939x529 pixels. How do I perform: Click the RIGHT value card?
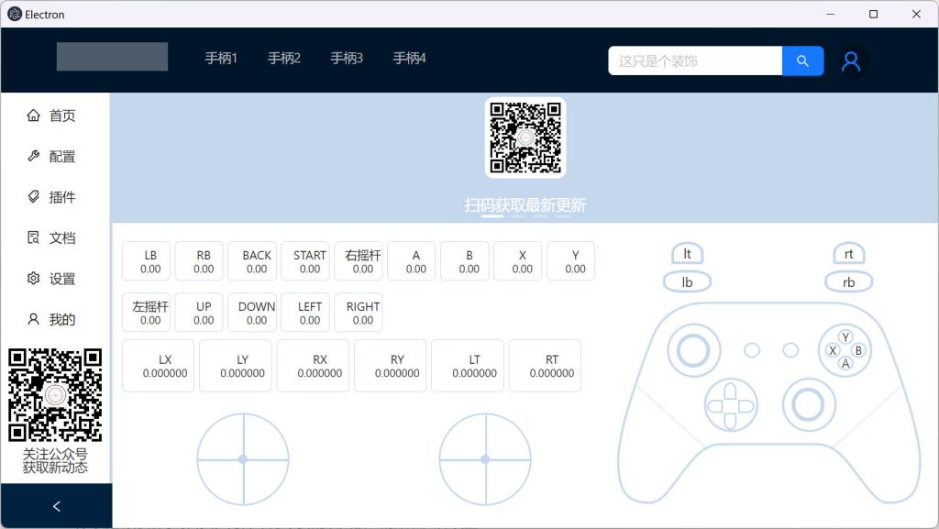coord(359,313)
